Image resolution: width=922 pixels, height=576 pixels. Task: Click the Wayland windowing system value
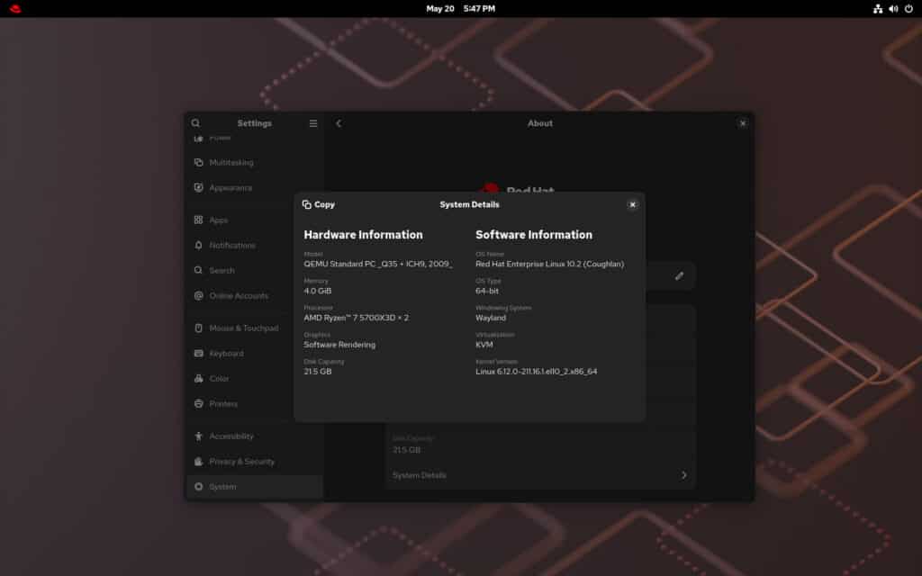click(x=491, y=318)
